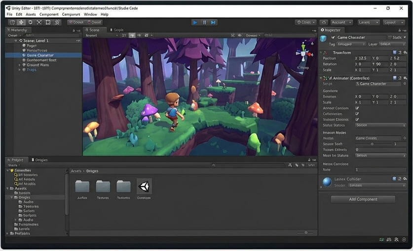Click the Pause button
The image size is (413, 251).
pyautogui.click(x=204, y=22)
